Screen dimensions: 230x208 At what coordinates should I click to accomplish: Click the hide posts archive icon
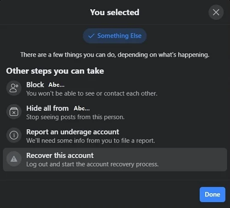point(14,112)
